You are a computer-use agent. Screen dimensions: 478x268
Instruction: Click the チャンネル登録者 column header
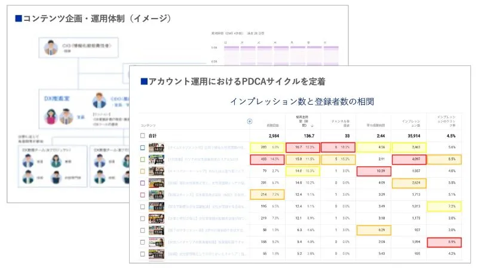tap(341, 123)
